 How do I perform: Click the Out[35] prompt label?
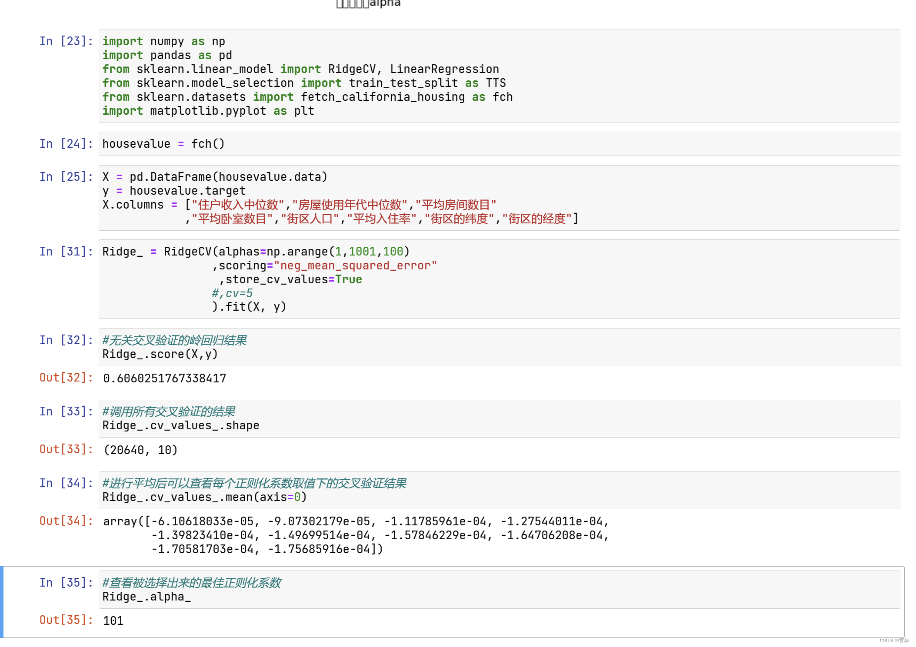pyautogui.click(x=66, y=620)
